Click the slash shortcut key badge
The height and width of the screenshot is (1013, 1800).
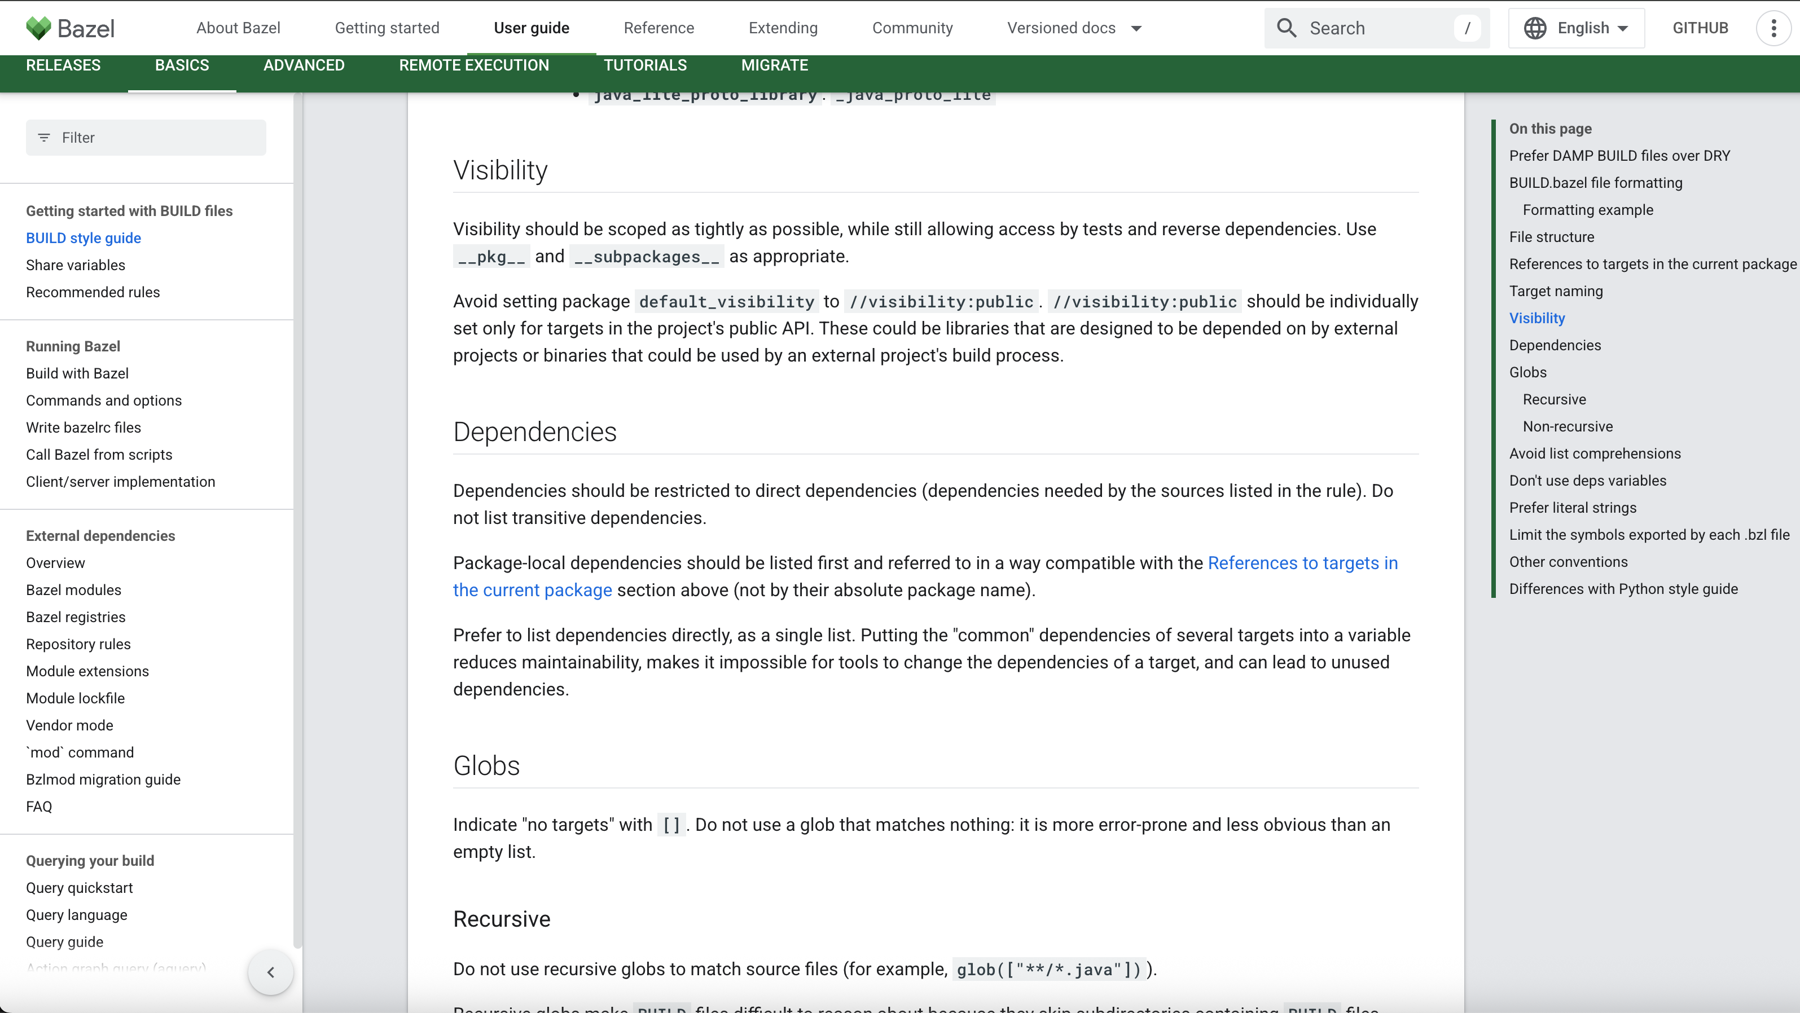[1467, 28]
